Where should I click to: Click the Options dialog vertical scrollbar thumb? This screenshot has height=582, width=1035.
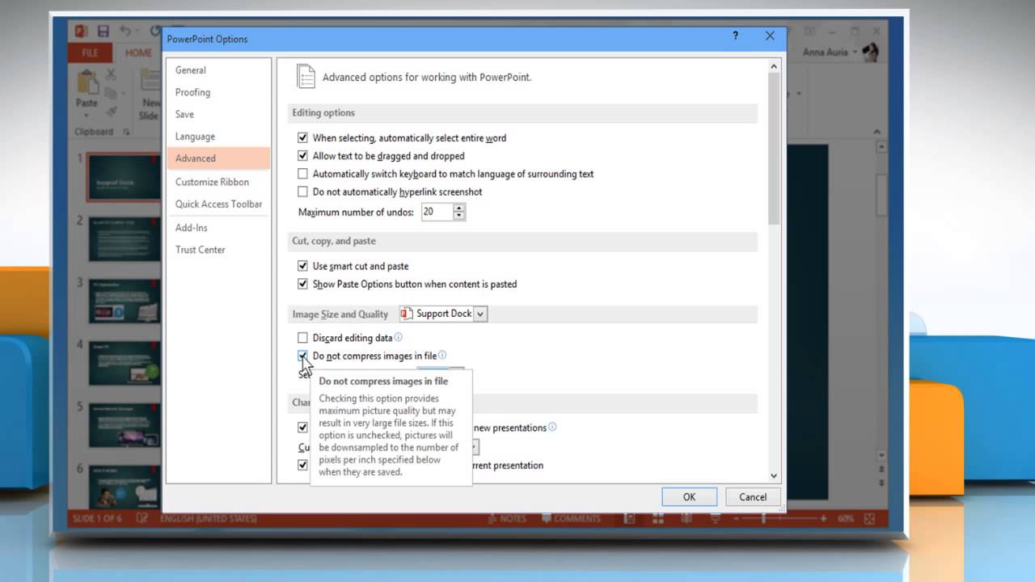pyautogui.click(x=774, y=149)
